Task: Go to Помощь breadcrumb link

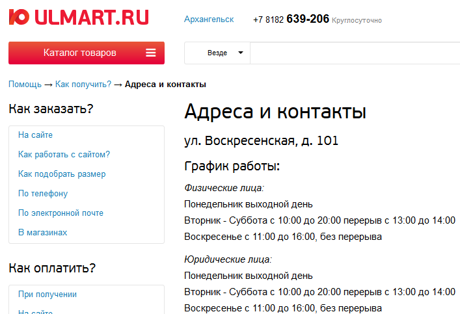Action: (x=25, y=85)
